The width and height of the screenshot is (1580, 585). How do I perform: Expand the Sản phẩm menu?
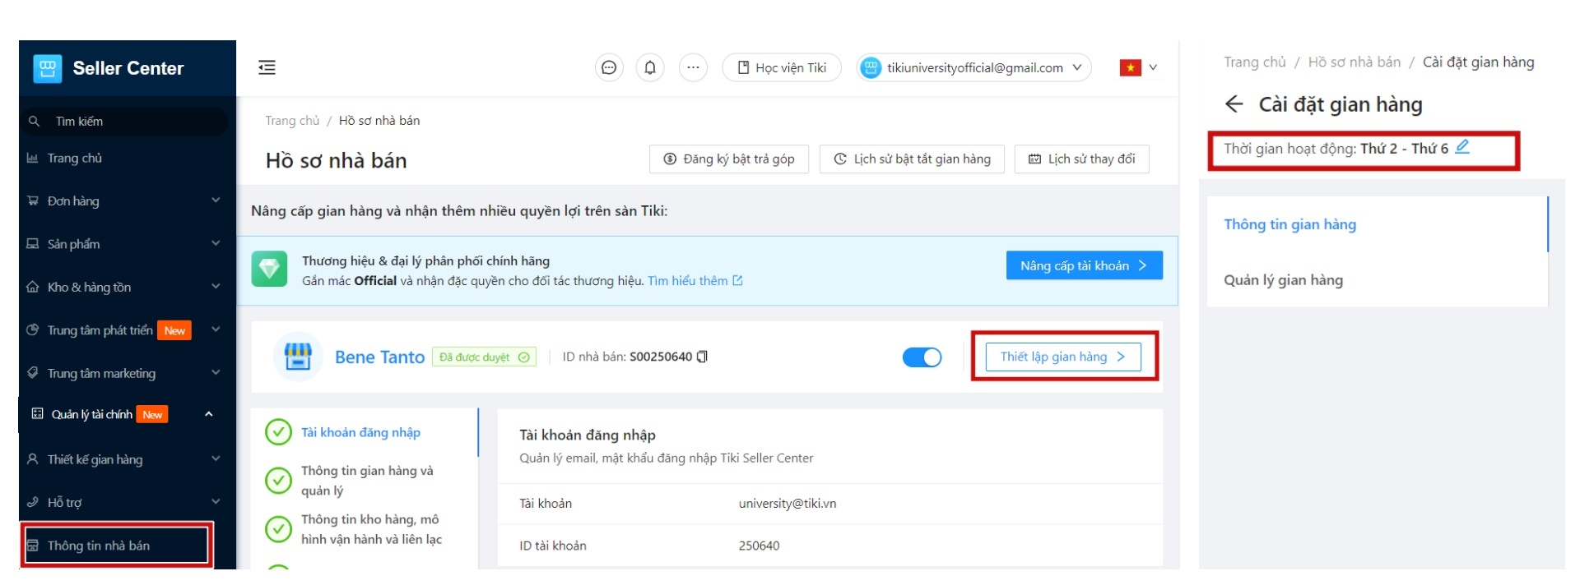coord(216,243)
